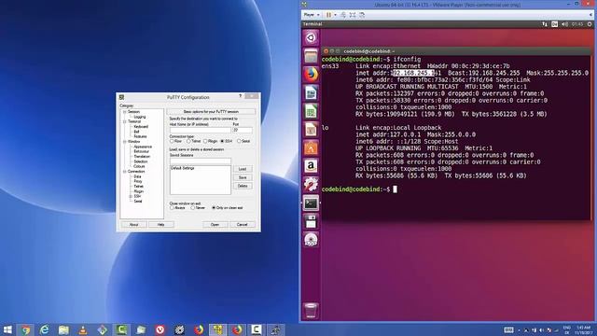Screen dimensions: 597x336
Task: Pause the virtual machine in VMware toolbar
Action: [x=328, y=15]
